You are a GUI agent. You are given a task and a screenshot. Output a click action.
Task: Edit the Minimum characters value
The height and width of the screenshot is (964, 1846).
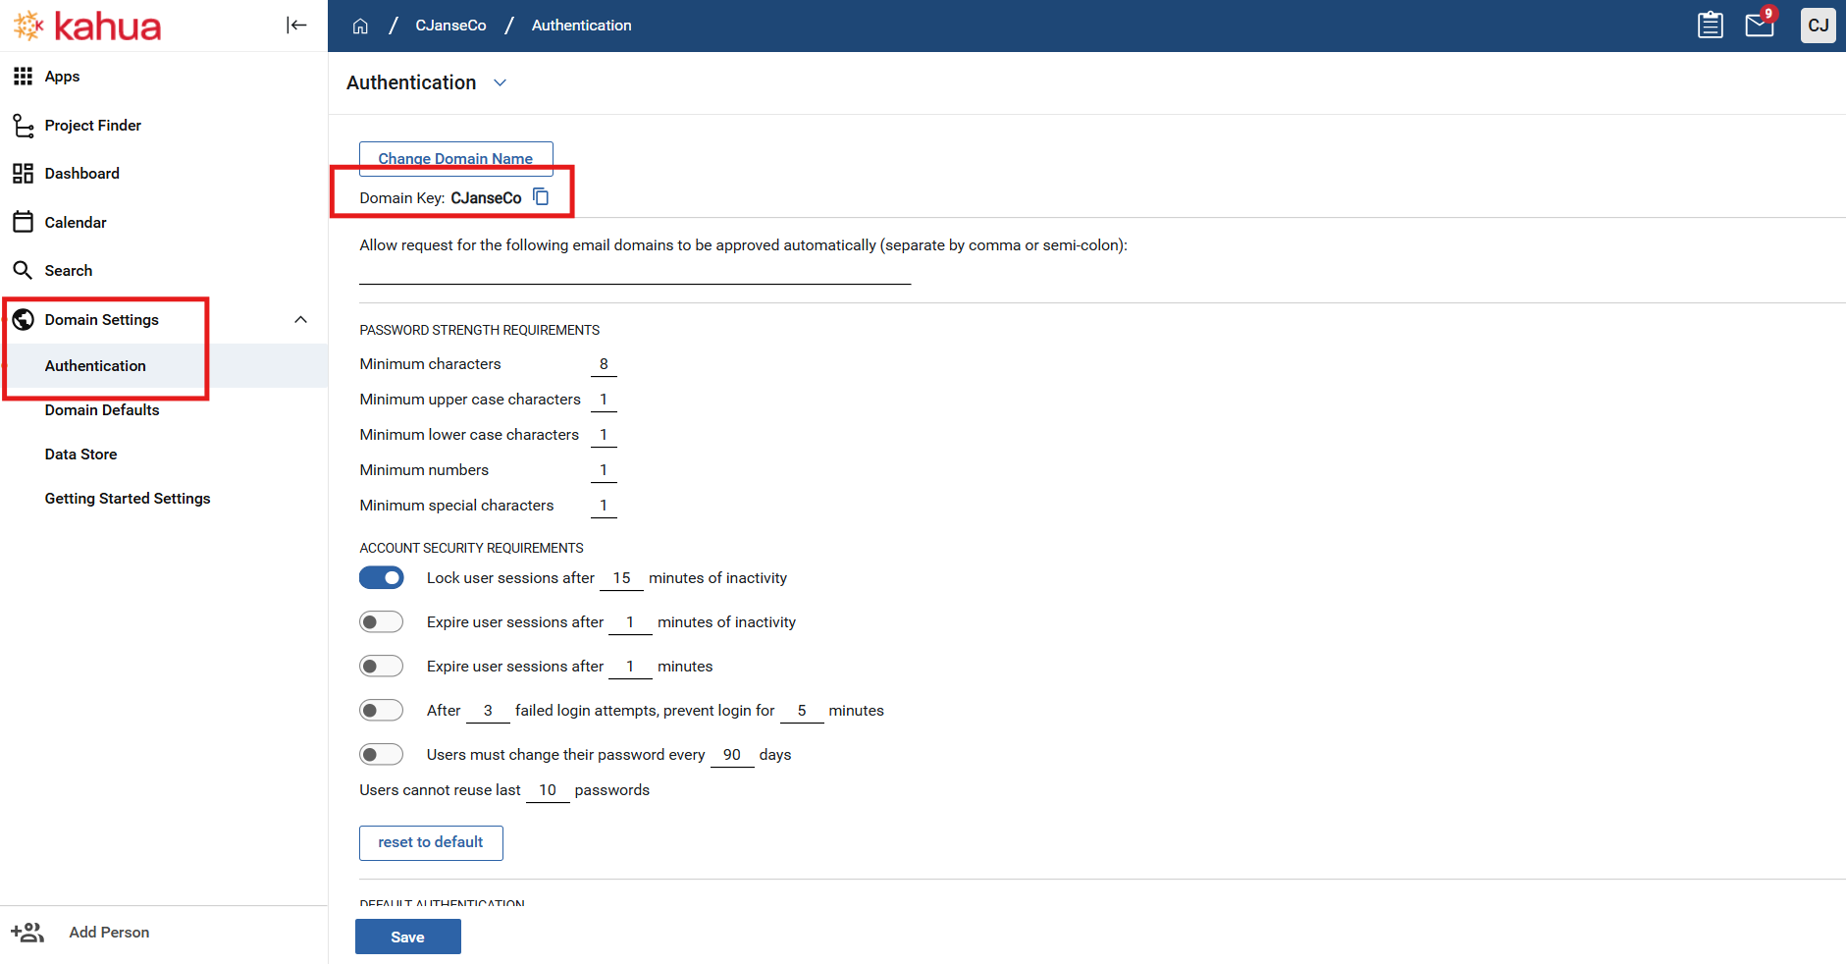(x=604, y=364)
